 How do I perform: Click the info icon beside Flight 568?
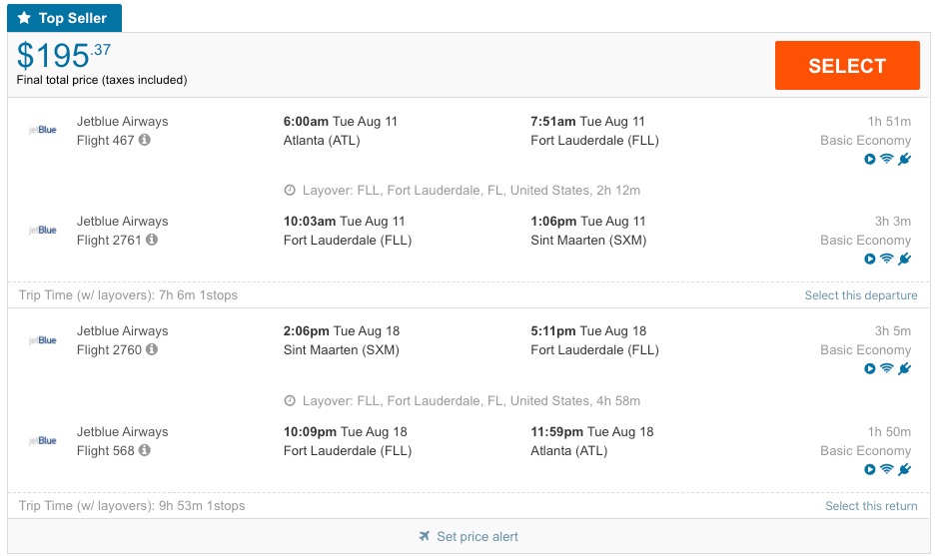tap(145, 451)
